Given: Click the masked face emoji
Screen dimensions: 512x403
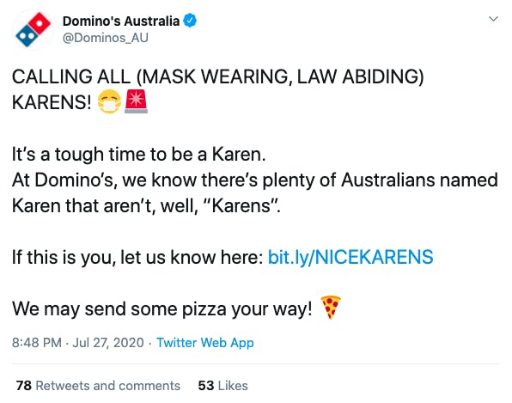Looking at the screenshot, I should (x=109, y=101).
